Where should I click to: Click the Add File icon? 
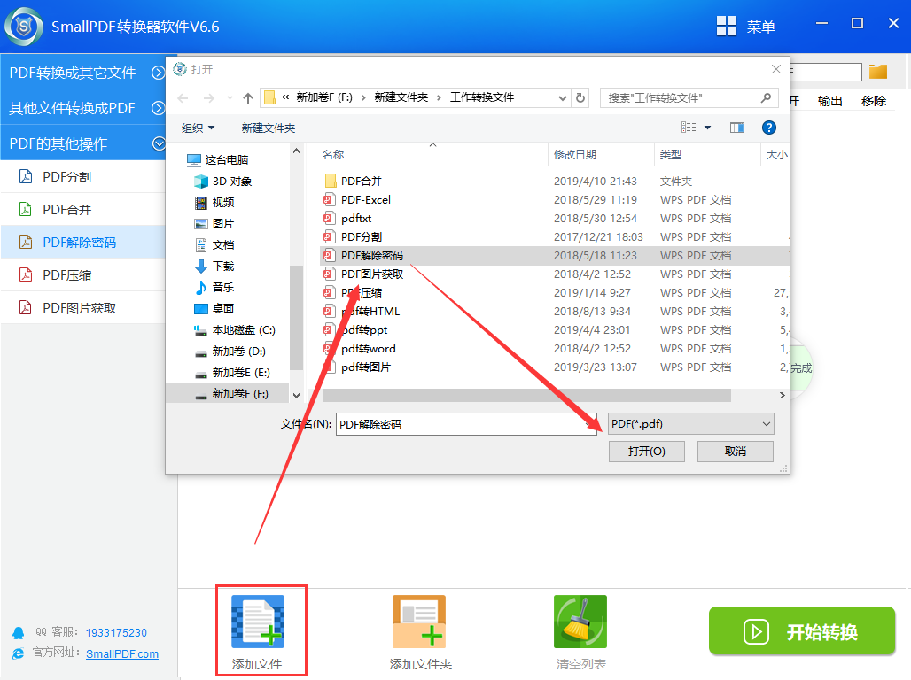(257, 622)
